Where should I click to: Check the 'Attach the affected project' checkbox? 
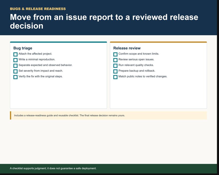click(15, 54)
